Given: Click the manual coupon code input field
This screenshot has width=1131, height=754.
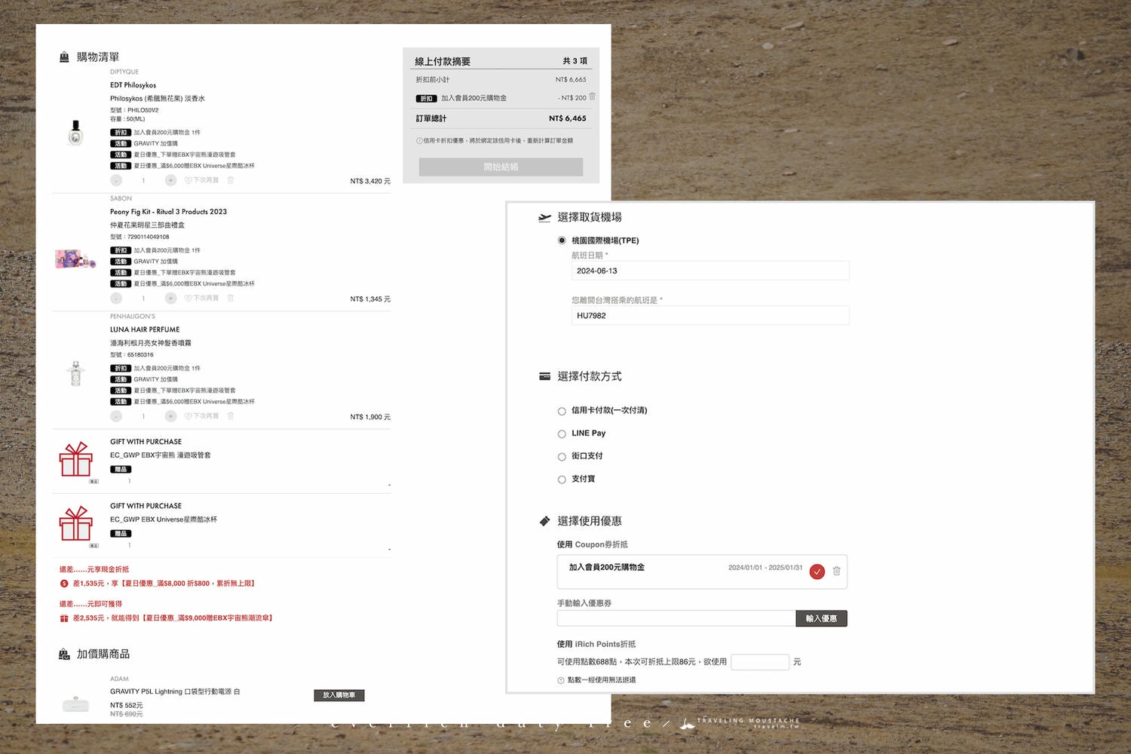Looking at the screenshot, I should tap(676, 618).
